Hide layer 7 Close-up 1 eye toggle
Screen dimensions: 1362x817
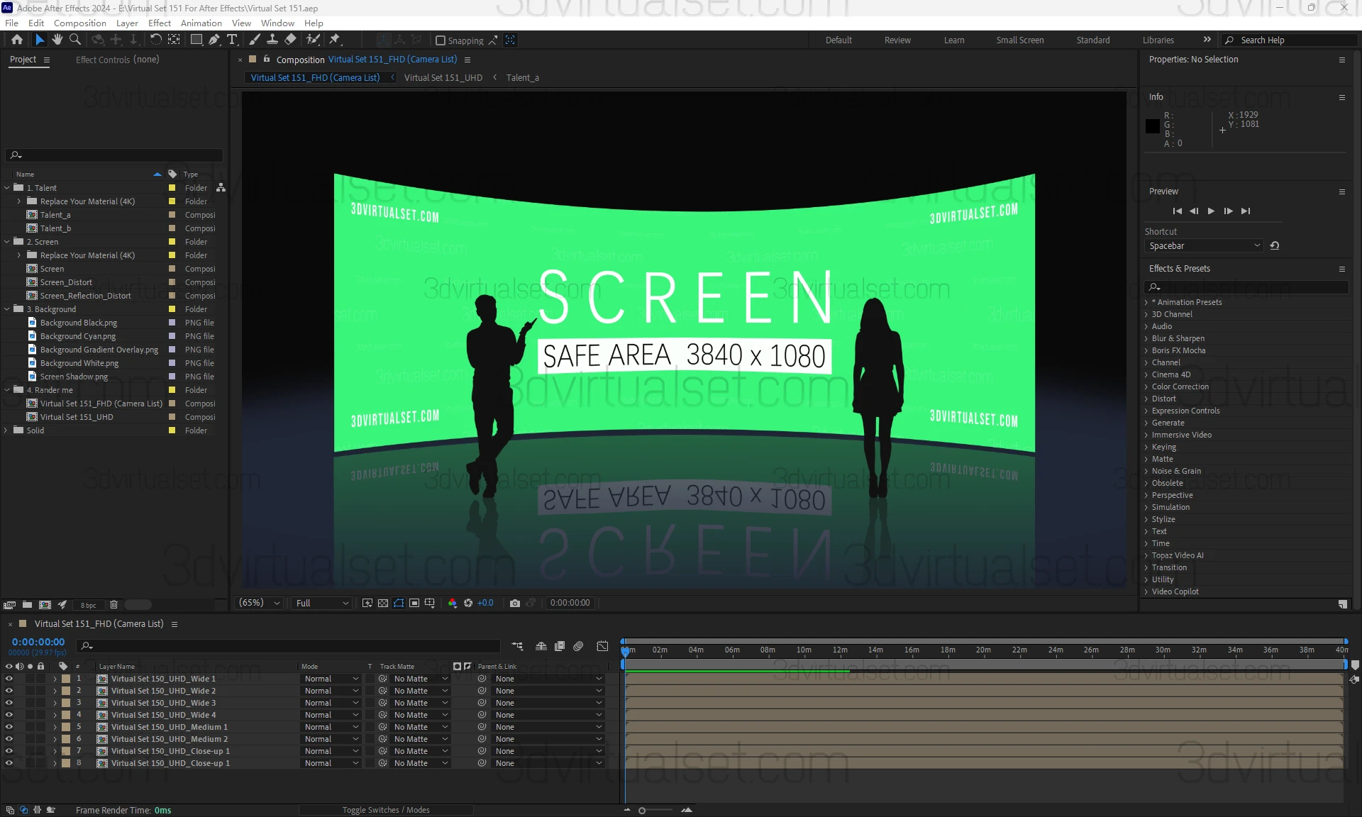9,751
